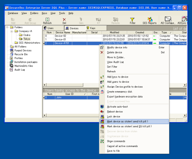Open the Keys menu
192x159 pixels.
tap(44, 13)
